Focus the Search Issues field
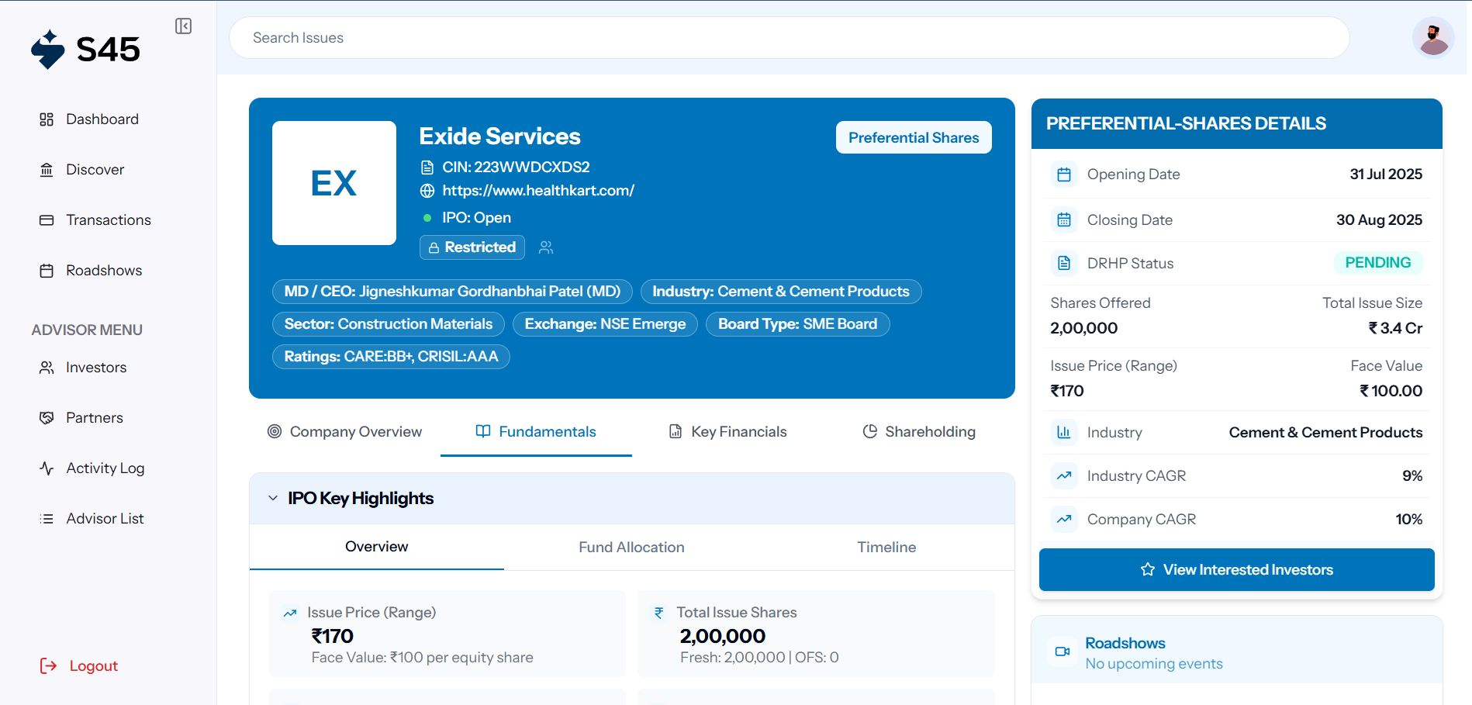This screenshot has width=1472, height=705. pyautogui.click(x=789, y=38)
